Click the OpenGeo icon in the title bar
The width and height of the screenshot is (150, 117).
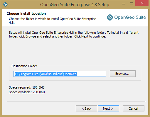click(x=5, y=4)
